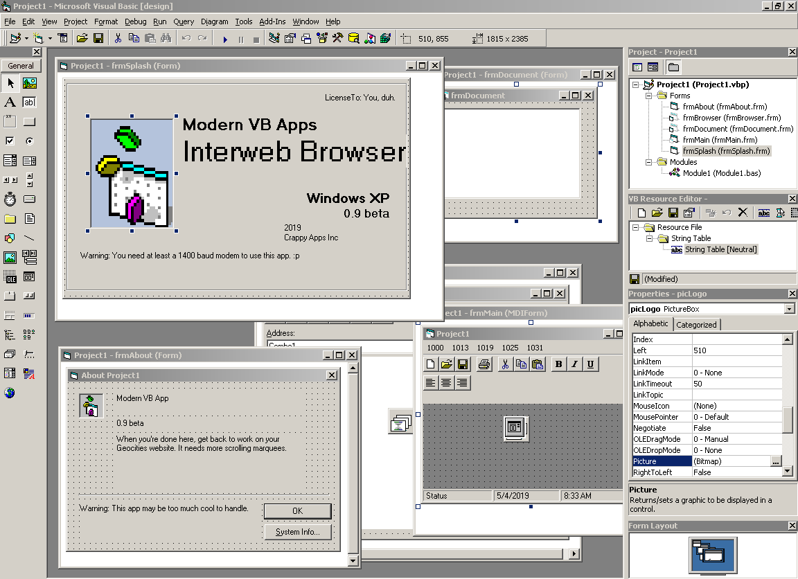The image size is (798, 579).
Task: Click the Add Standard EXE Project toolbar icon
Action: (x=15, y=38)
